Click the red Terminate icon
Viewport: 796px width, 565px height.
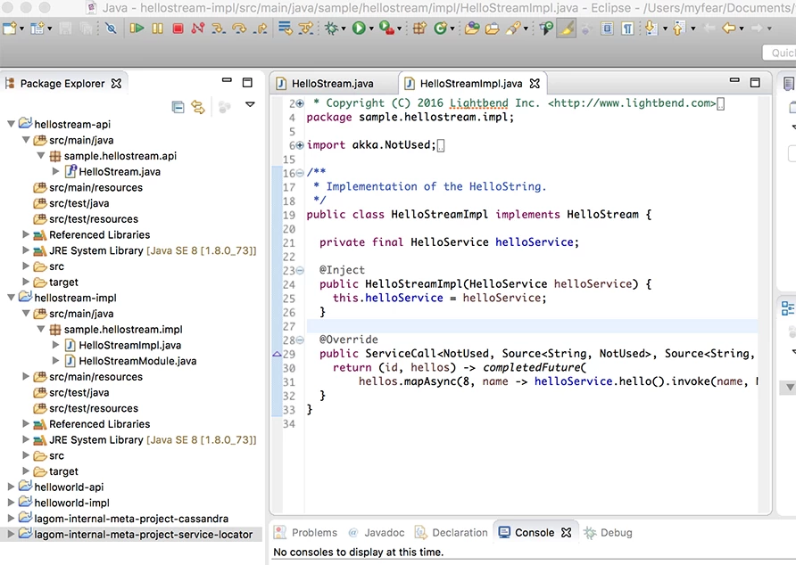pyautogui.click(x=178, y=28)
